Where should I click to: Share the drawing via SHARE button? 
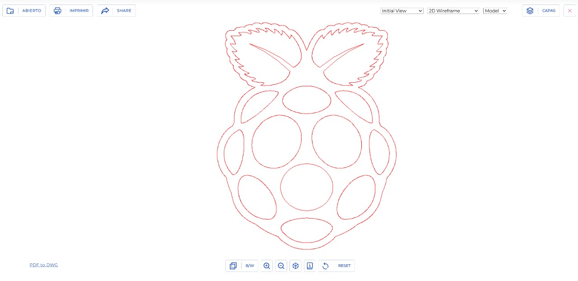coord(117,10)
